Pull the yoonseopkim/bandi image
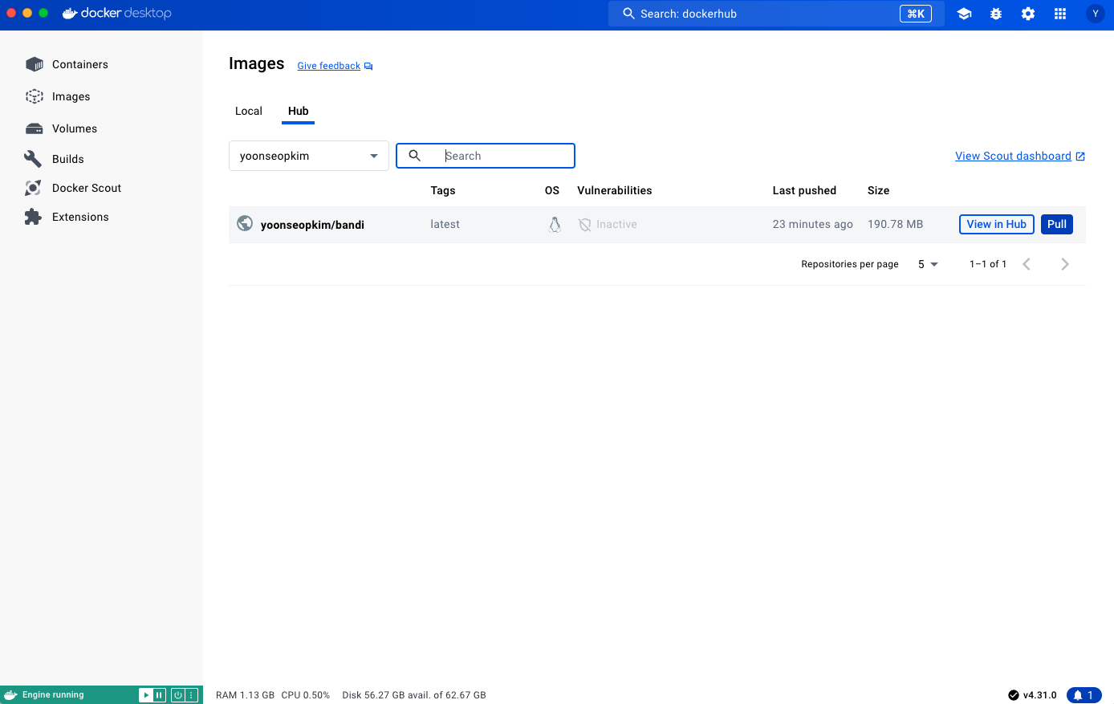Screen dimensions: 1114x704 point(1057,225)
